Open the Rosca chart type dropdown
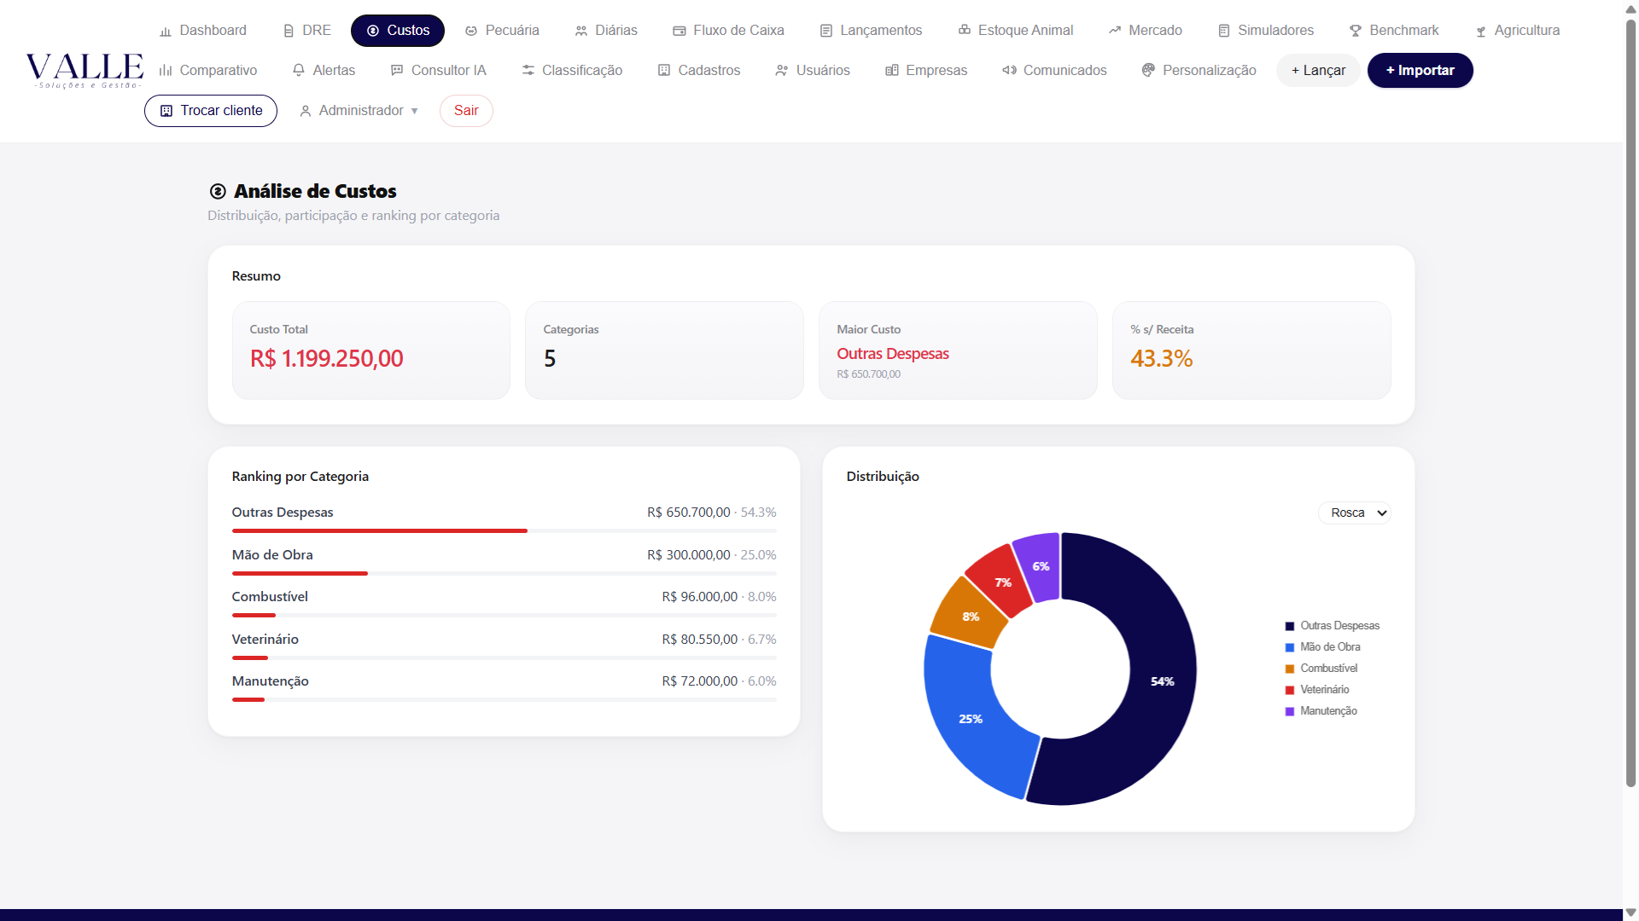The image size is (1639, 921). 1355,513
